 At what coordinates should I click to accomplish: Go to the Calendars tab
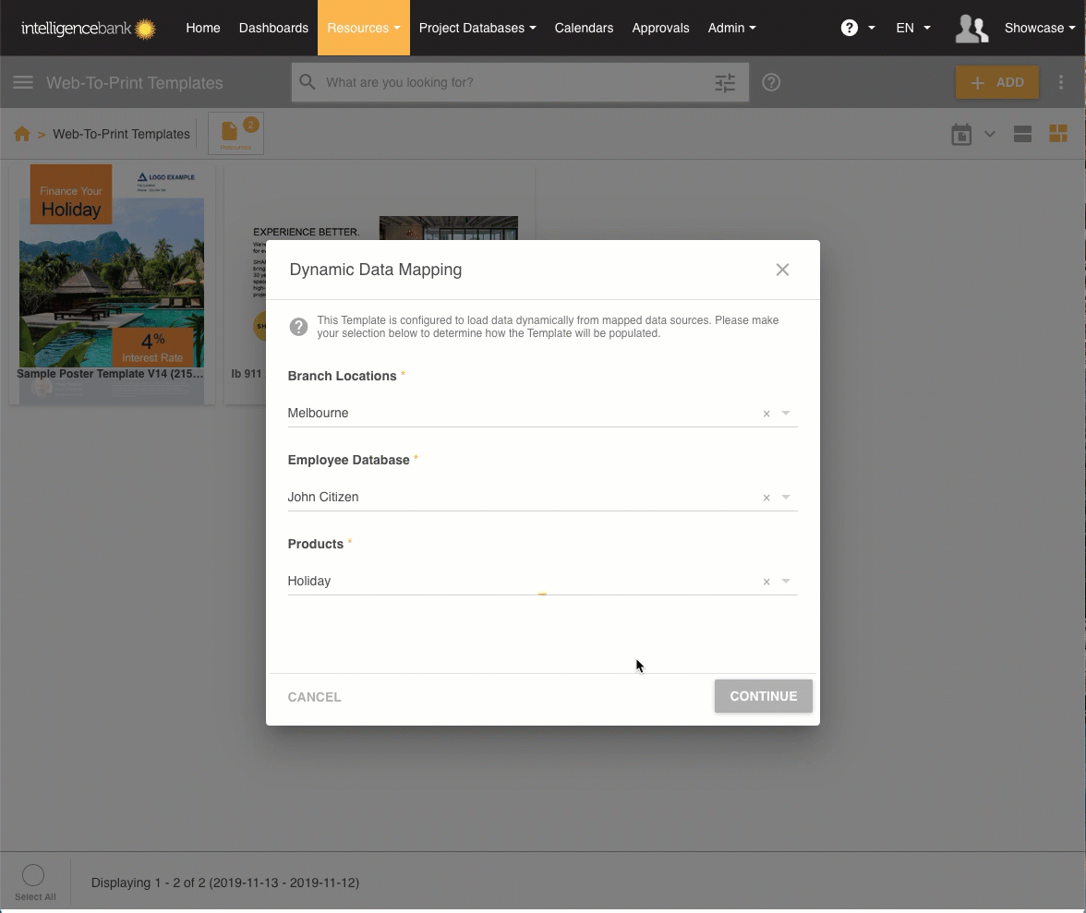click(x=584, y=28)
